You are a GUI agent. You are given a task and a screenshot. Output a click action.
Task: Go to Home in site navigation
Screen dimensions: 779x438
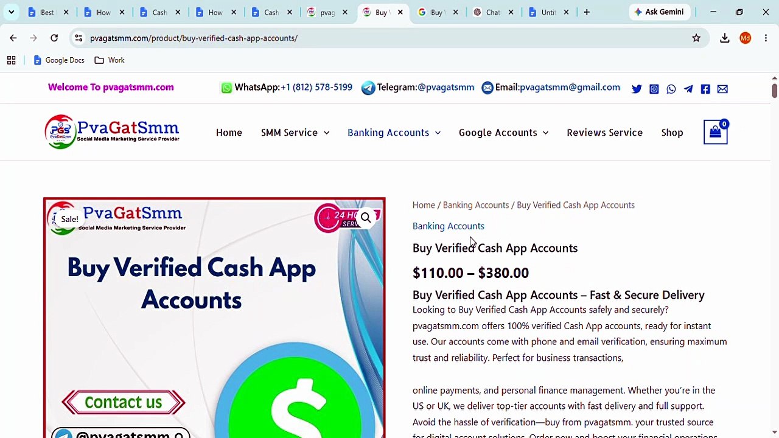(x=229, y=133)
